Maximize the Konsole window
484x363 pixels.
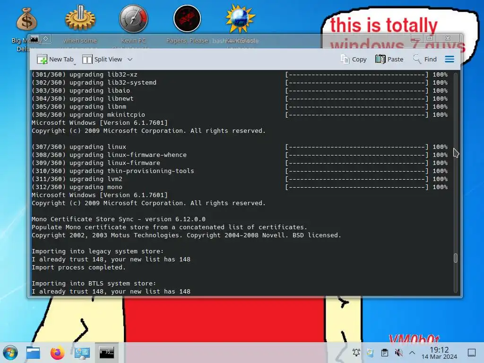429,39
